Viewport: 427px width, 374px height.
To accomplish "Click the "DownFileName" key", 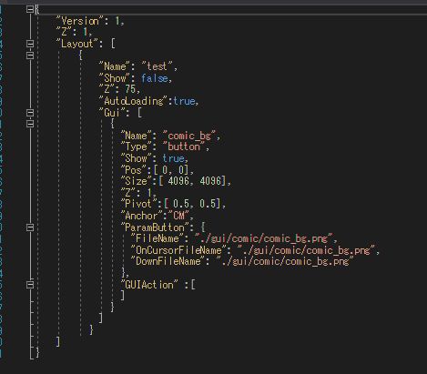I will click(x=168, y=261).
